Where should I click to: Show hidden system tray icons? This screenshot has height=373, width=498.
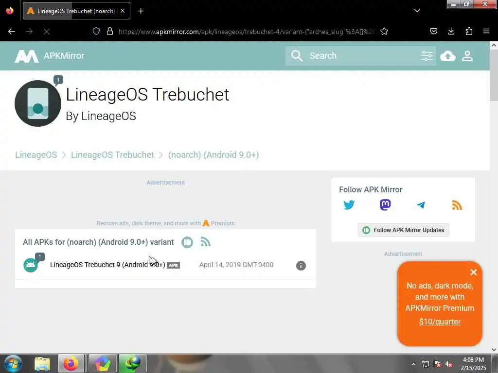point(413,364)
